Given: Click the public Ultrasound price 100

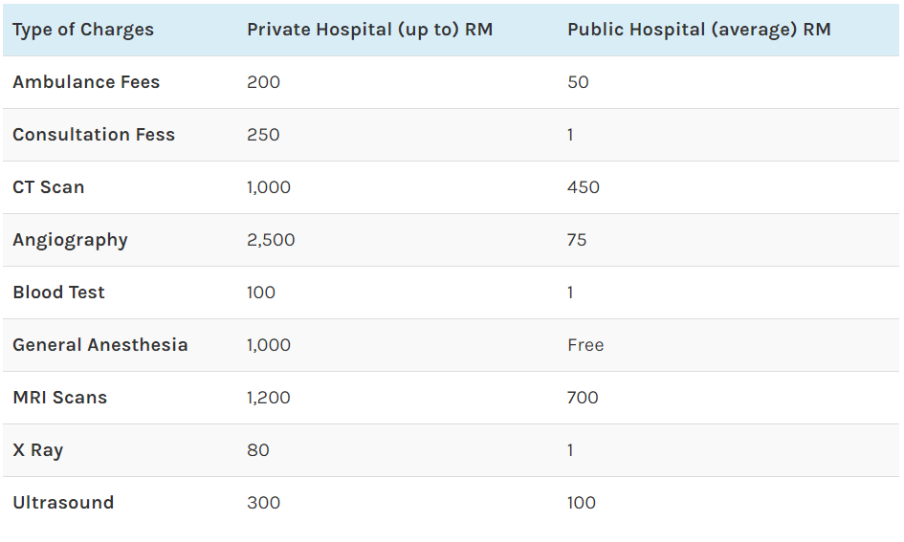Looking at the screenshot, I should [x=582, y=503].
